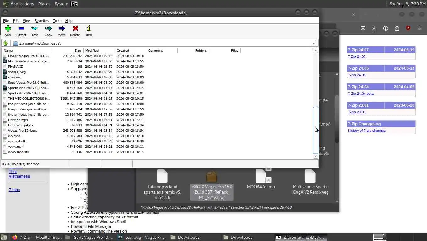
Task: Open the Edit menu
Action: tap(16, 21)
